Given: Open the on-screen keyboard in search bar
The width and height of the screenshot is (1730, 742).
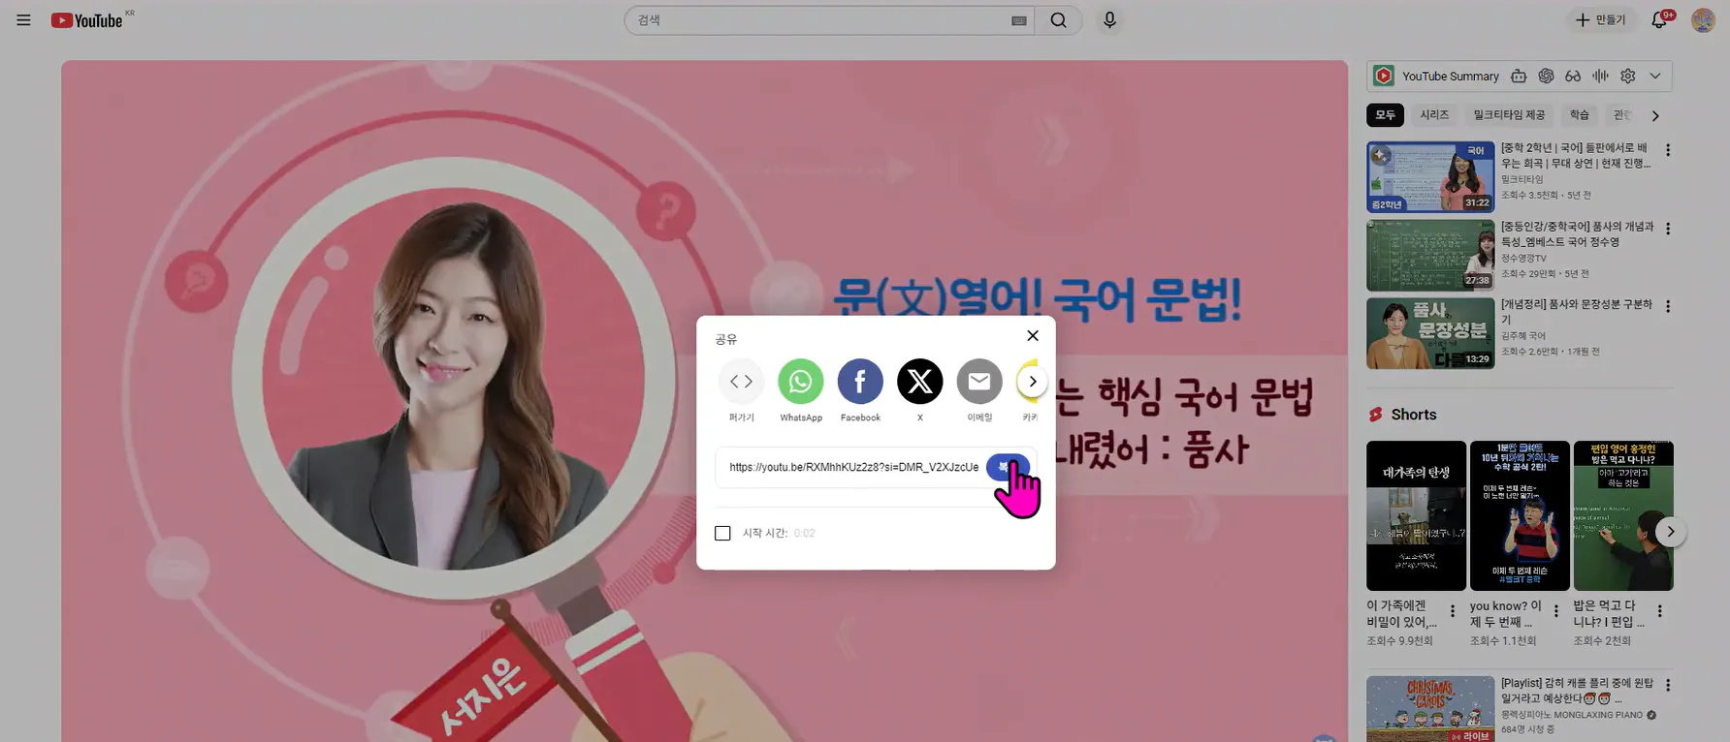Looking at the screenshot, I should click(x=1018, y=20).
